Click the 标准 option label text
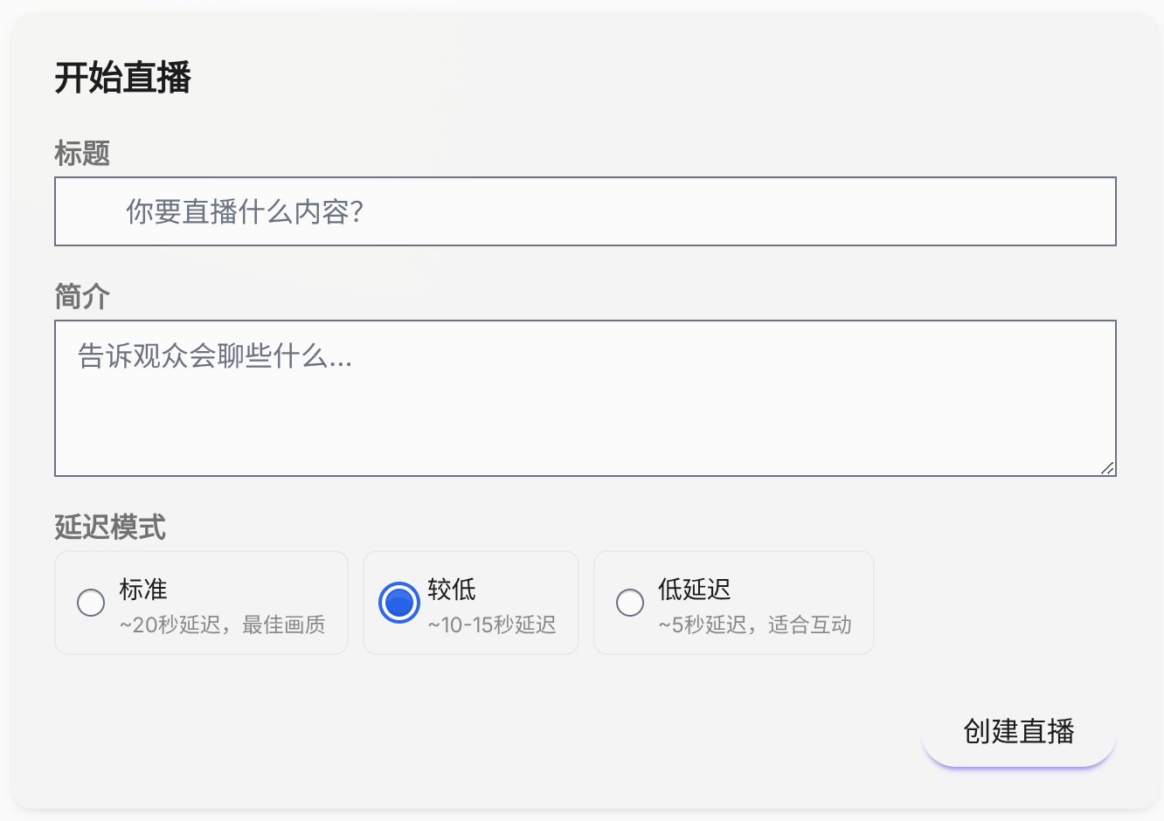The width and height of the screenshot is (1164, 821). click(x=143, y=590)
